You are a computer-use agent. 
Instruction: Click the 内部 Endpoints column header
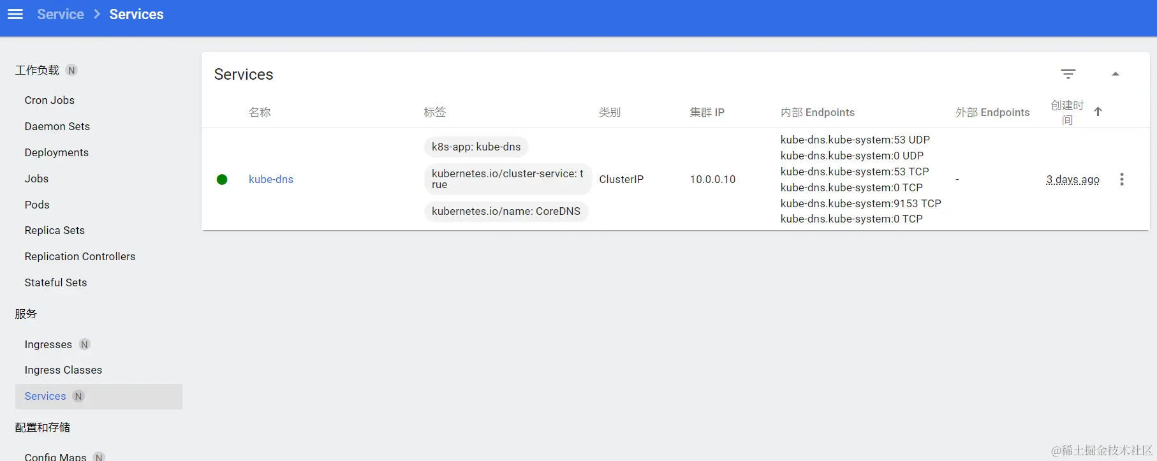(x=818, y=112)
